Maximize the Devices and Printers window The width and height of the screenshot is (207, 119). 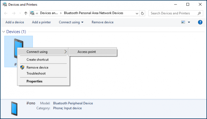188,4
